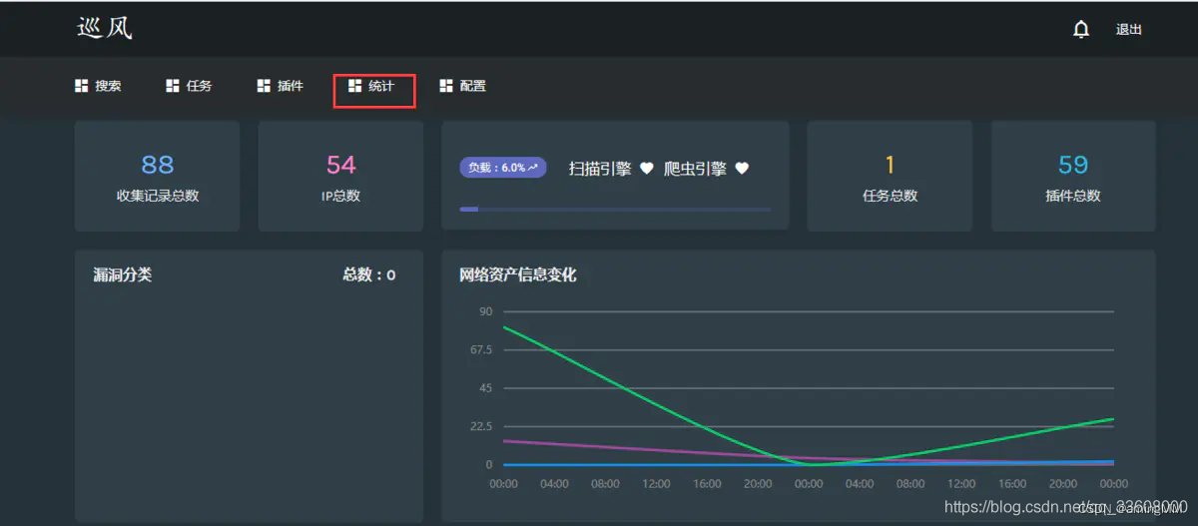The width and height of the screenshot is (1198, 526).
Task: Click the 22.5 y-axis label
Action: (481, 426)
